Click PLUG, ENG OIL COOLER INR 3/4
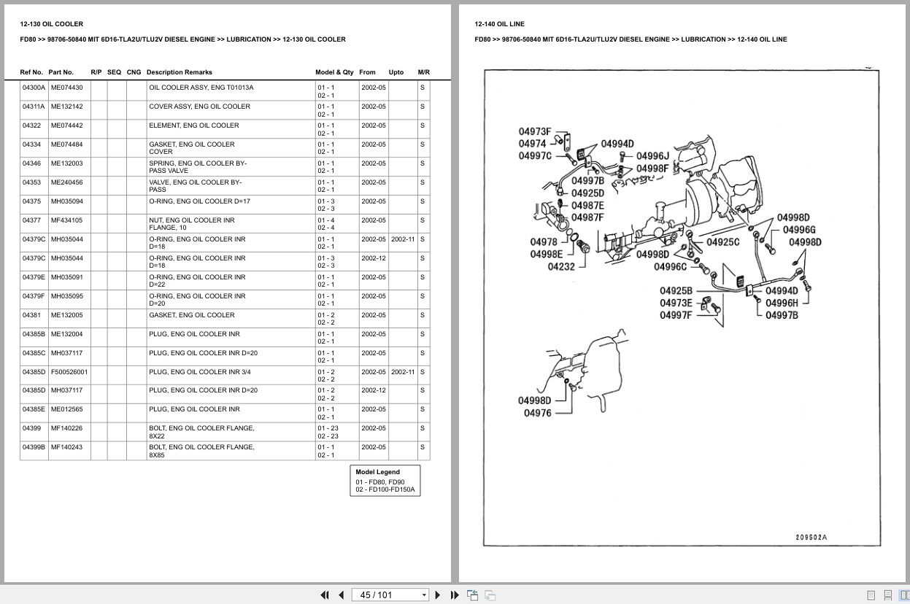910x604 pixels. click(x=200, y=372)
